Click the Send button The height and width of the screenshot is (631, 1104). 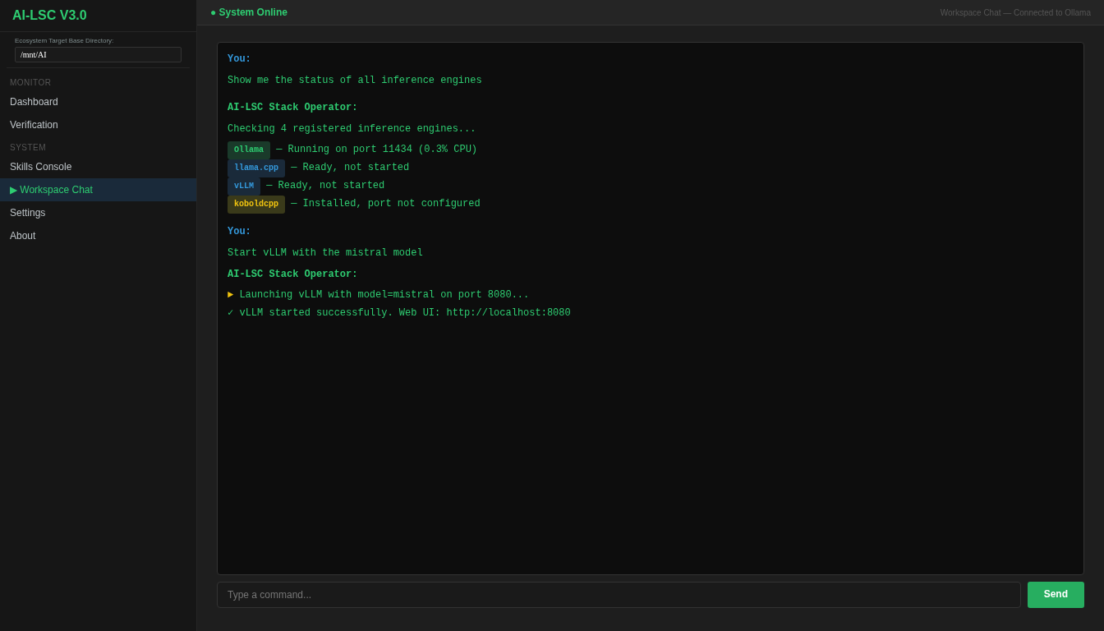click(1056, 595)
